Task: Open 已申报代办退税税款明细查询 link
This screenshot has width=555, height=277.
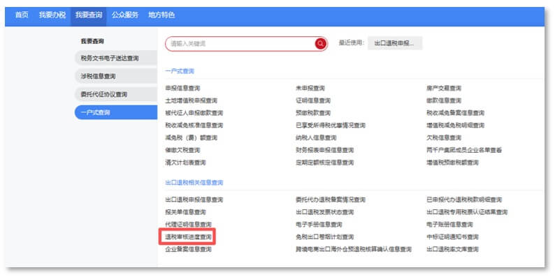Action: tap(464, 200)
